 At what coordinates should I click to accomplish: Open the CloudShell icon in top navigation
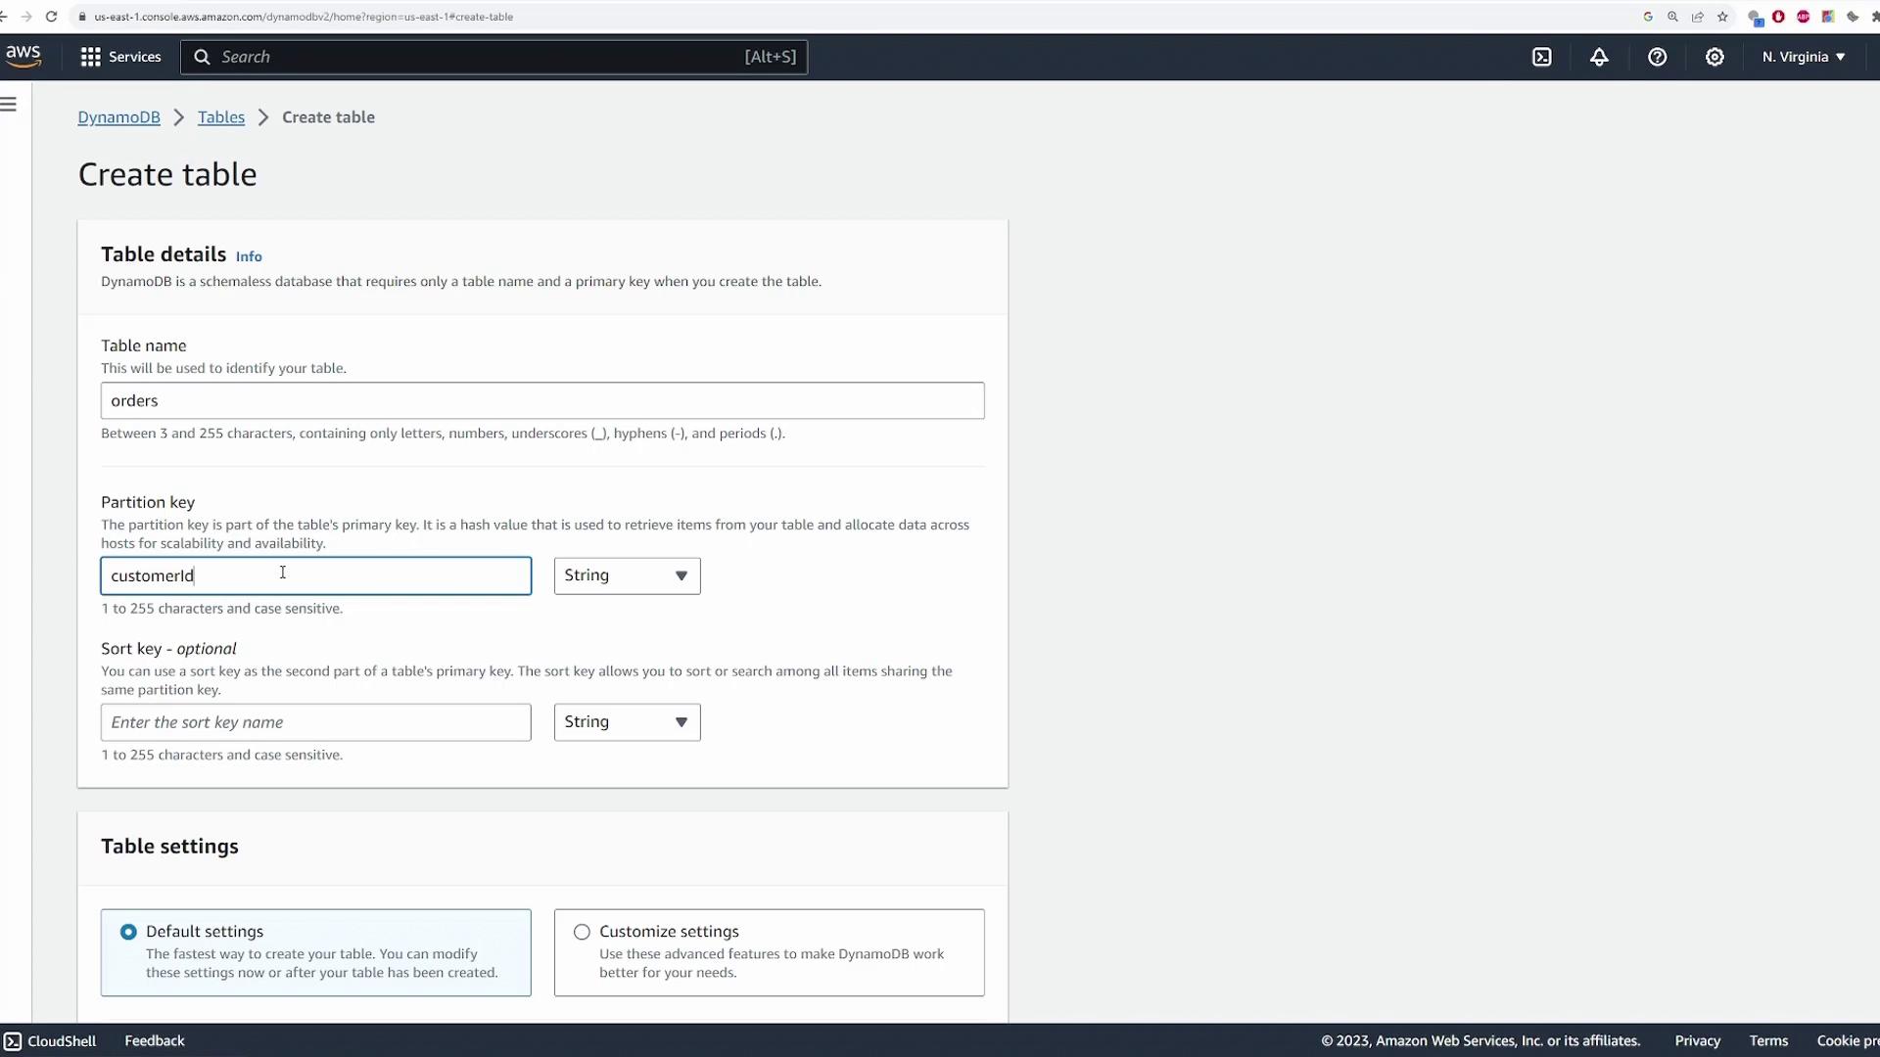[1542, 57]
